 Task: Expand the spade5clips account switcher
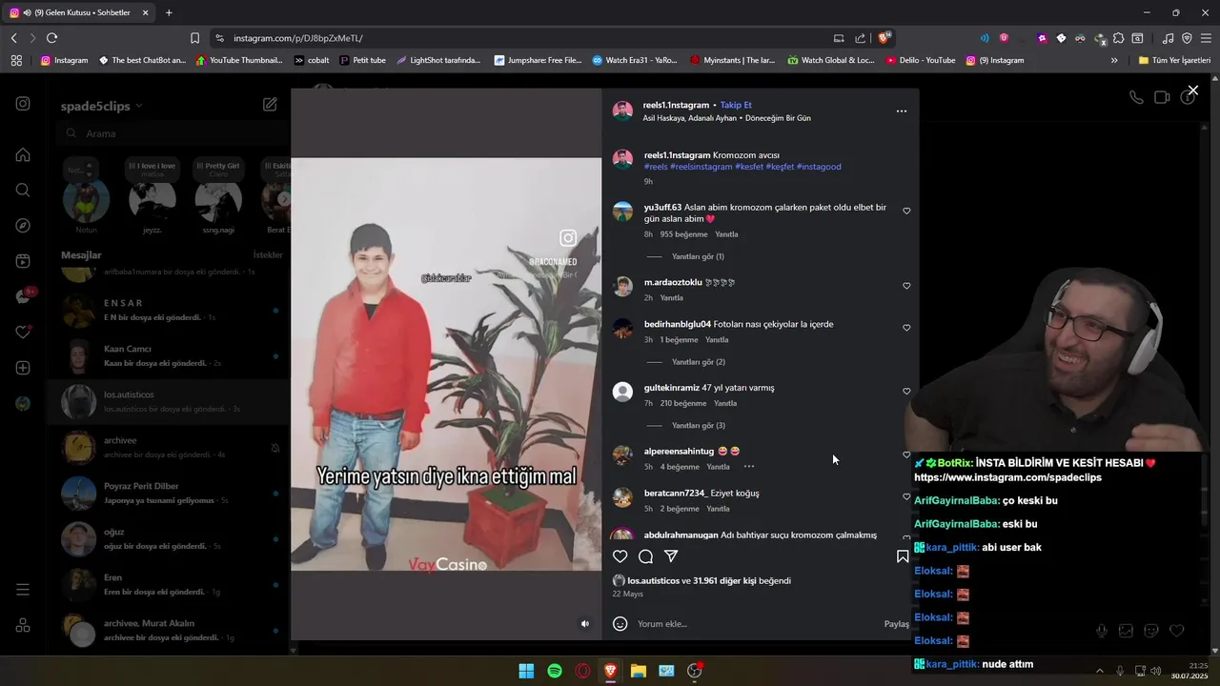click(102, 106)
